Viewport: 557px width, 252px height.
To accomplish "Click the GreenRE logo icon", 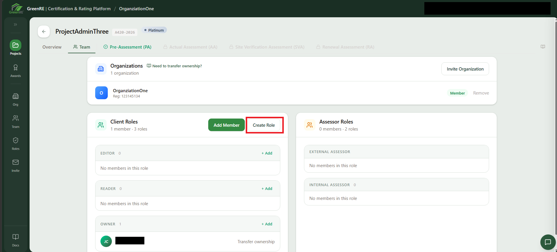I will (16, 8).
